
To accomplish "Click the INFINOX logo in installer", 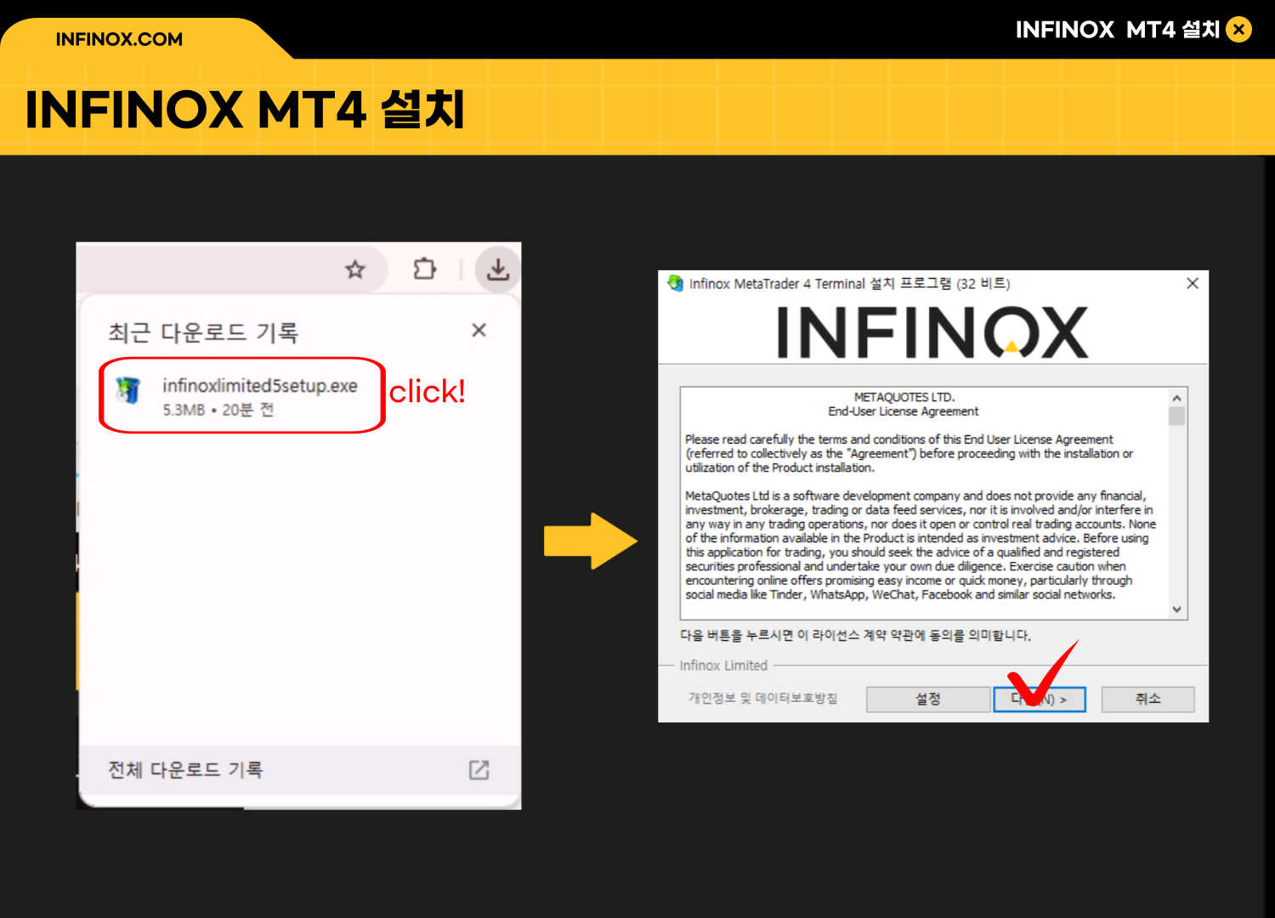I will click(x=932, y=332).
